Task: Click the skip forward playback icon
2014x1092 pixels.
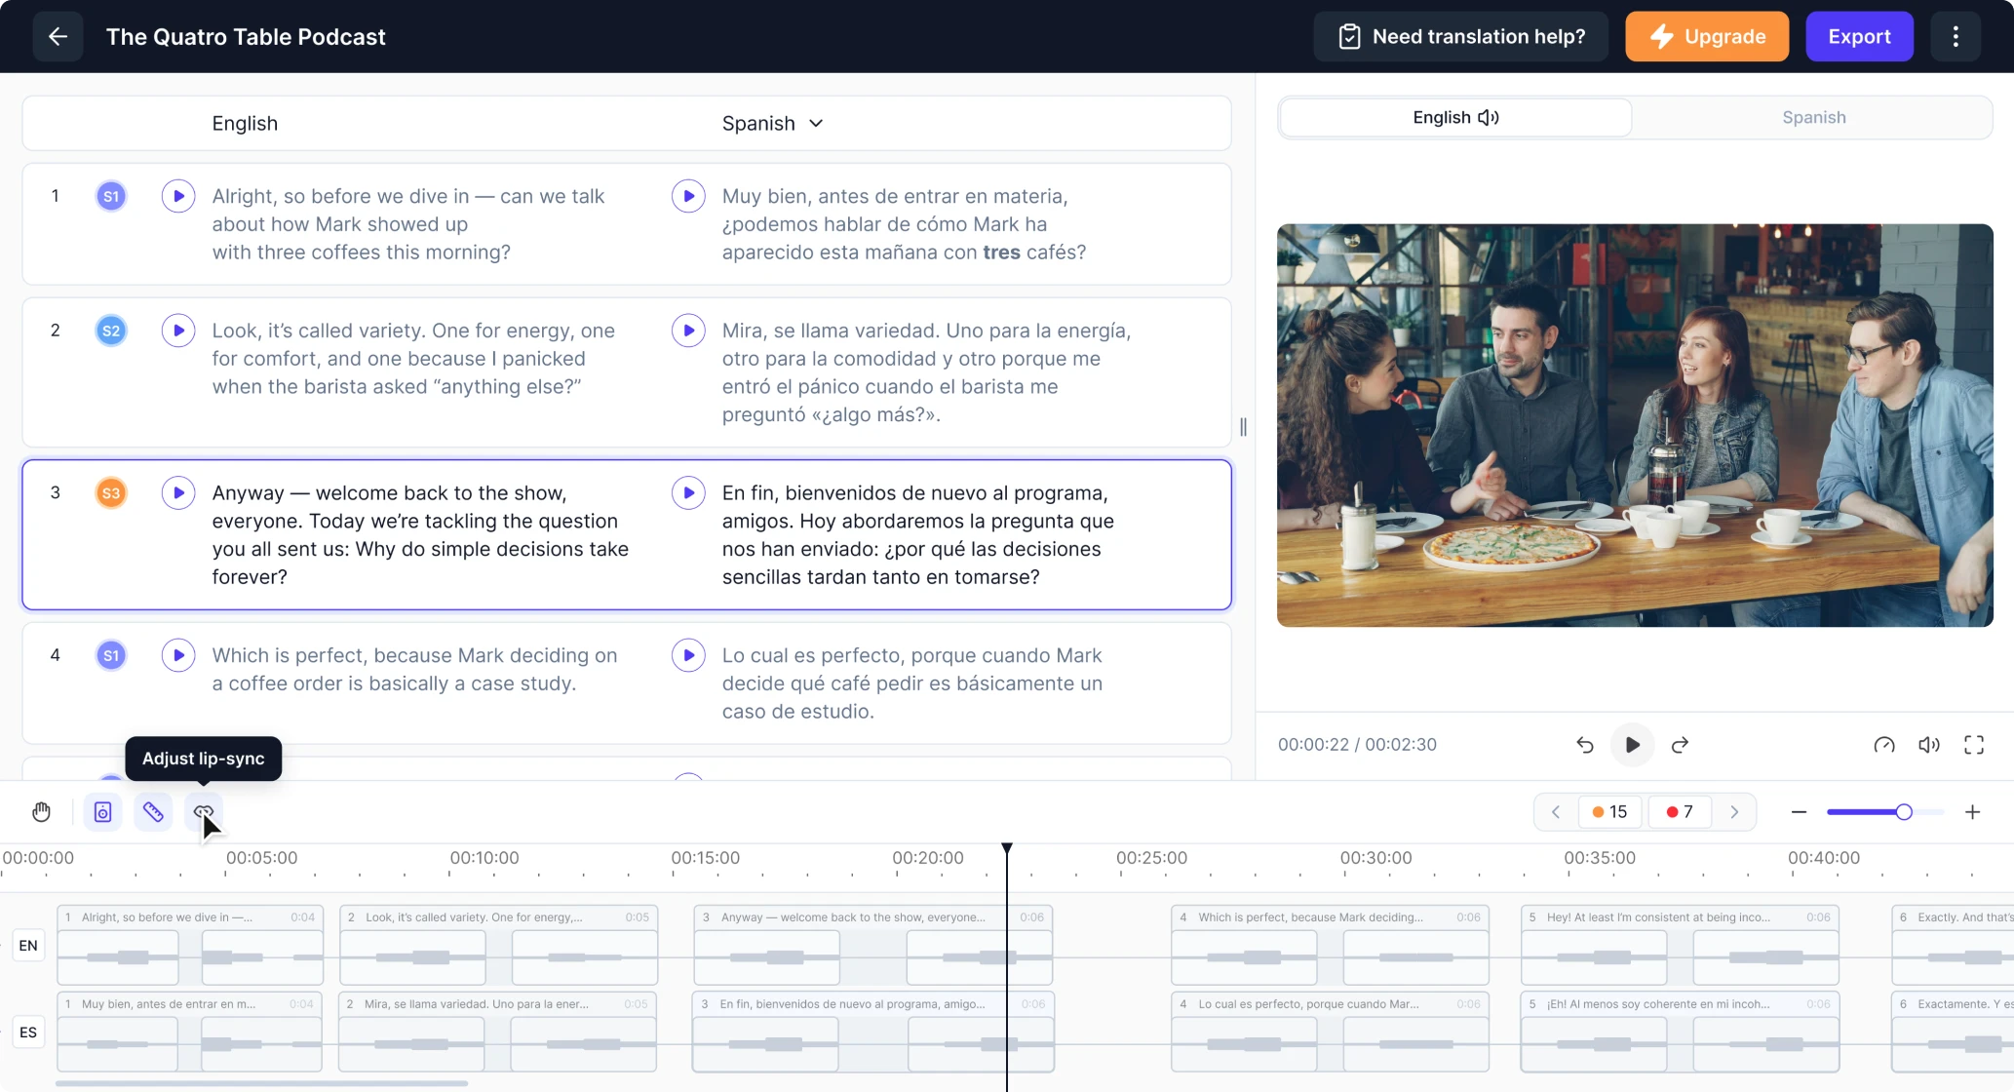Action: [x=1680, y=745]
